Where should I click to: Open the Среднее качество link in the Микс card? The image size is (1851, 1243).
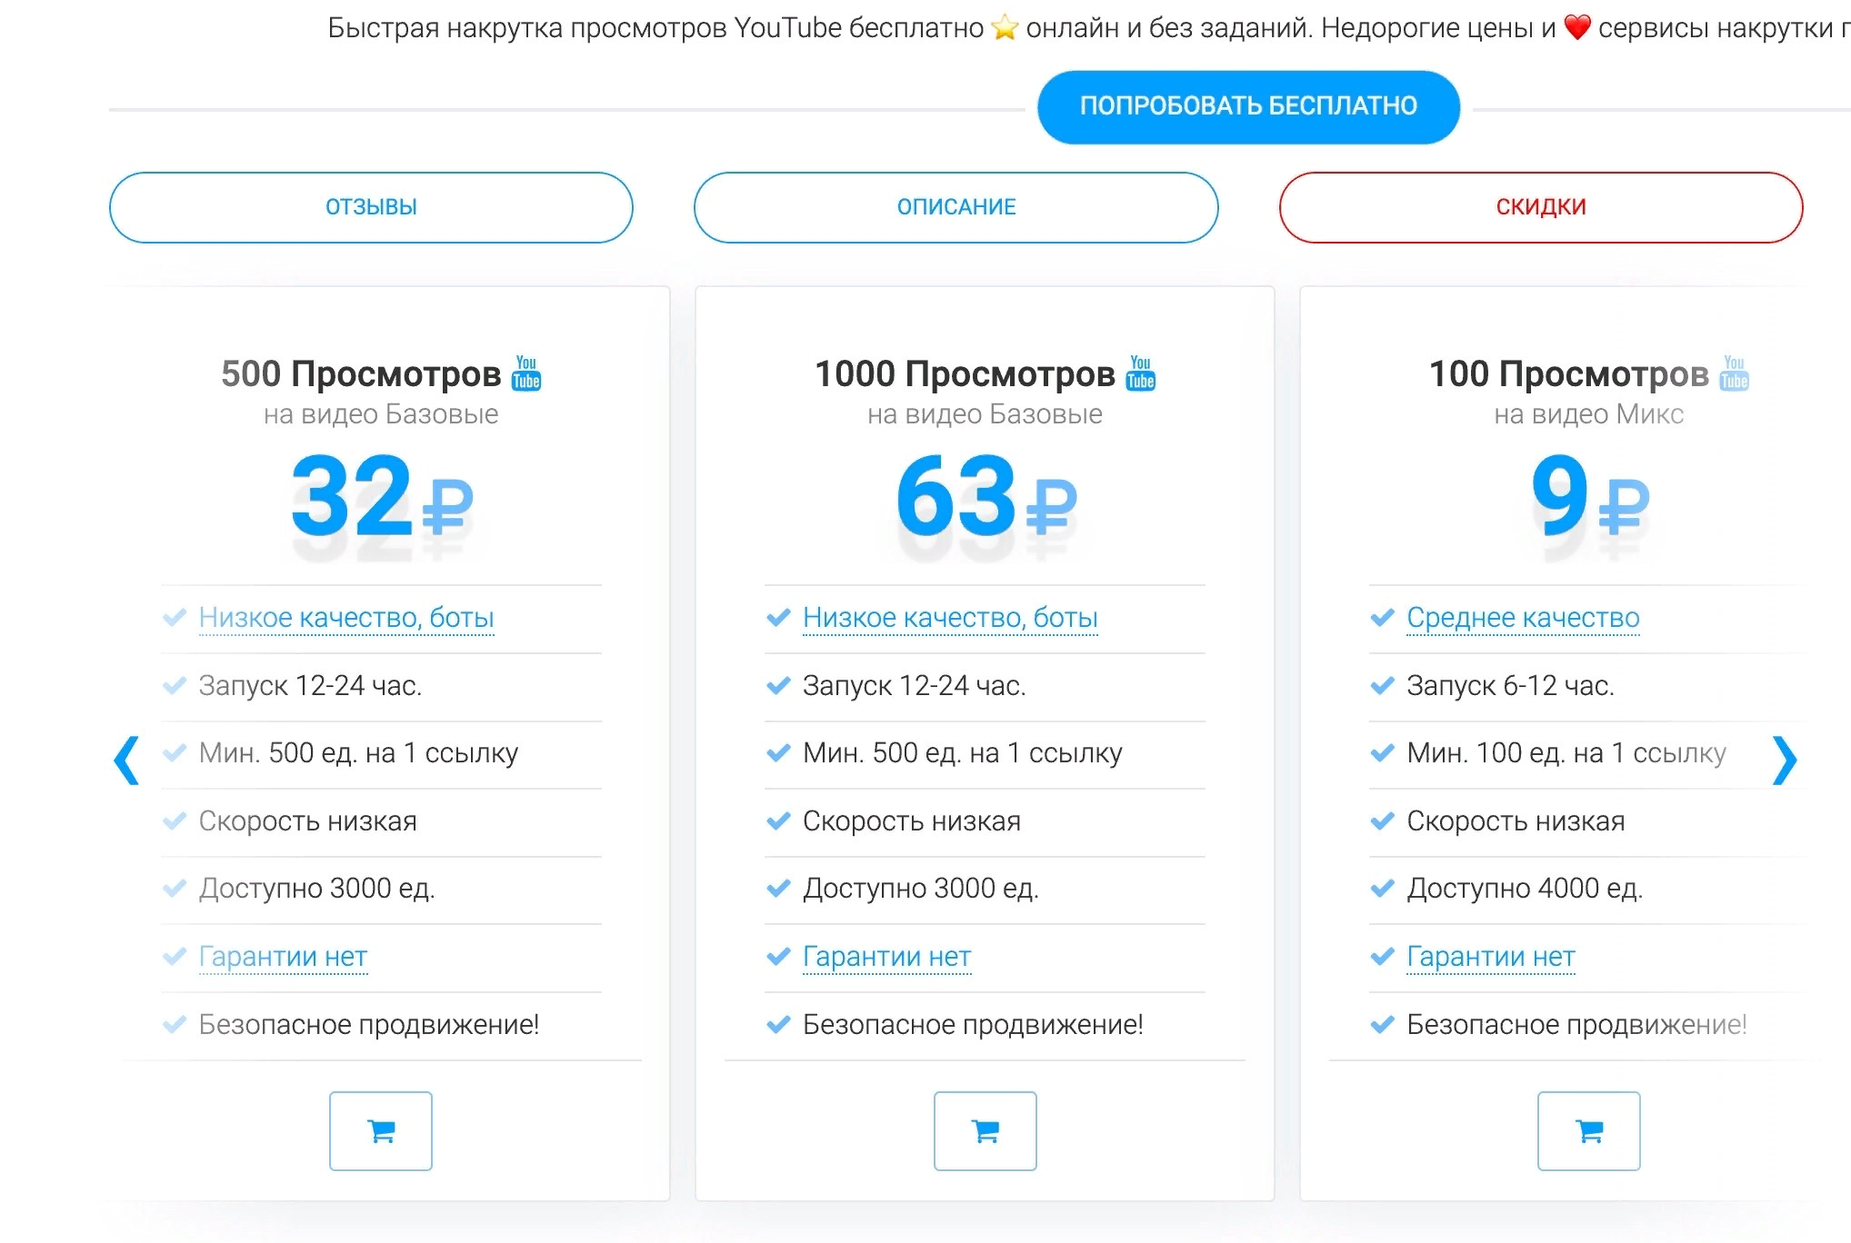point(1523,618)
